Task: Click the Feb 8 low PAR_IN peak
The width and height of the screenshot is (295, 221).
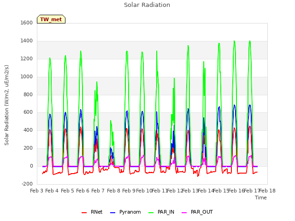Action: [x=111, y=121]
